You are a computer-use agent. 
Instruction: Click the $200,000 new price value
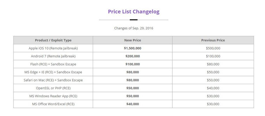click(132, 56)
